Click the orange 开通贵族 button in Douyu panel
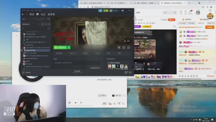Image resolution: width=216 pixels, height=122 pixels. 210,27
